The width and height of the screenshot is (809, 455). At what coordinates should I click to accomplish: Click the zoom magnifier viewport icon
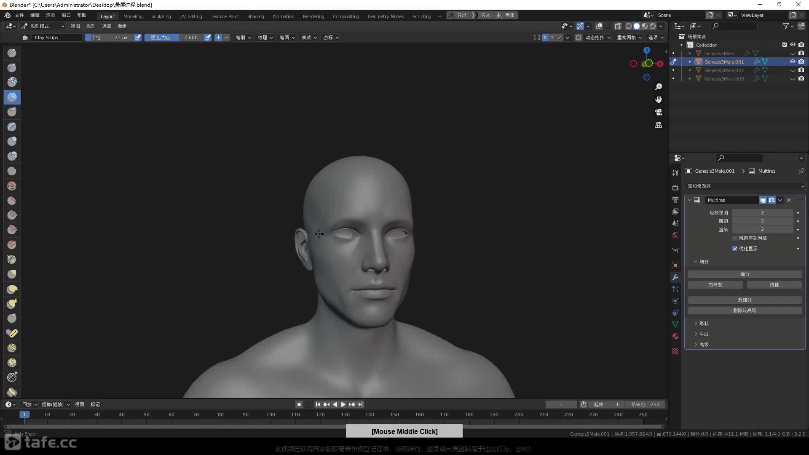[659, 87]
